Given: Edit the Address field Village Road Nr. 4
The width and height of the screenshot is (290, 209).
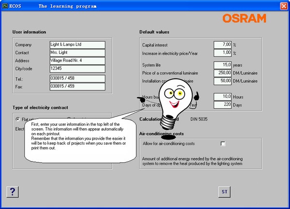Looking at the screenshot, I should (x=77, y=61).
